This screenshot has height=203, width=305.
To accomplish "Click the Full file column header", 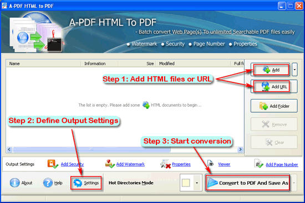I will [237, 64].
